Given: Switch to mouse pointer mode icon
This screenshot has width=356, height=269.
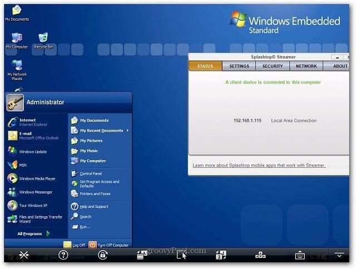Looking at the screenshot, I should point(182,255).
